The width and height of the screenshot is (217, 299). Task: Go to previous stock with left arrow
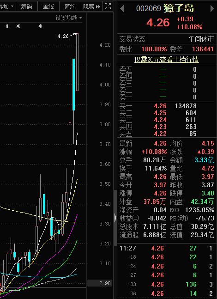pos(122,9)
